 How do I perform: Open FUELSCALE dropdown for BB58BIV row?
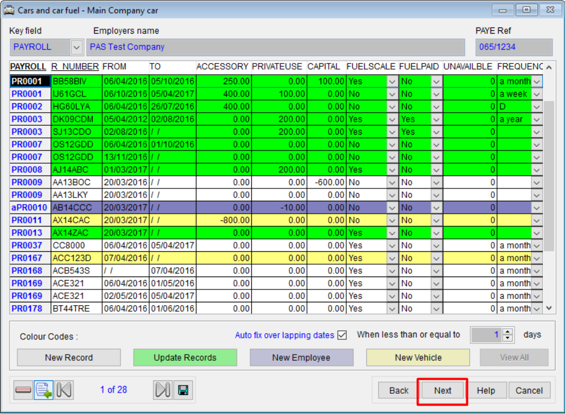click(x=392, y=81)
